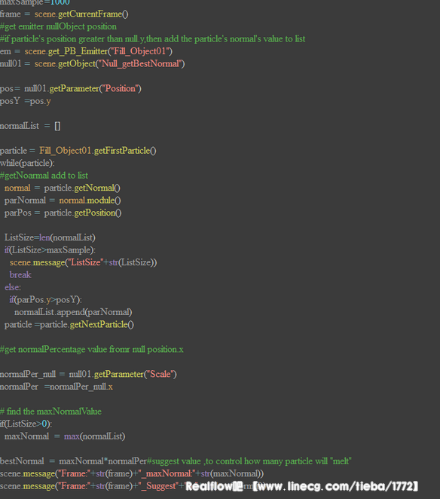Click comment starting '#if particle's position greater'
This screenshot has width=440, height=499.
tap(153, 39)
